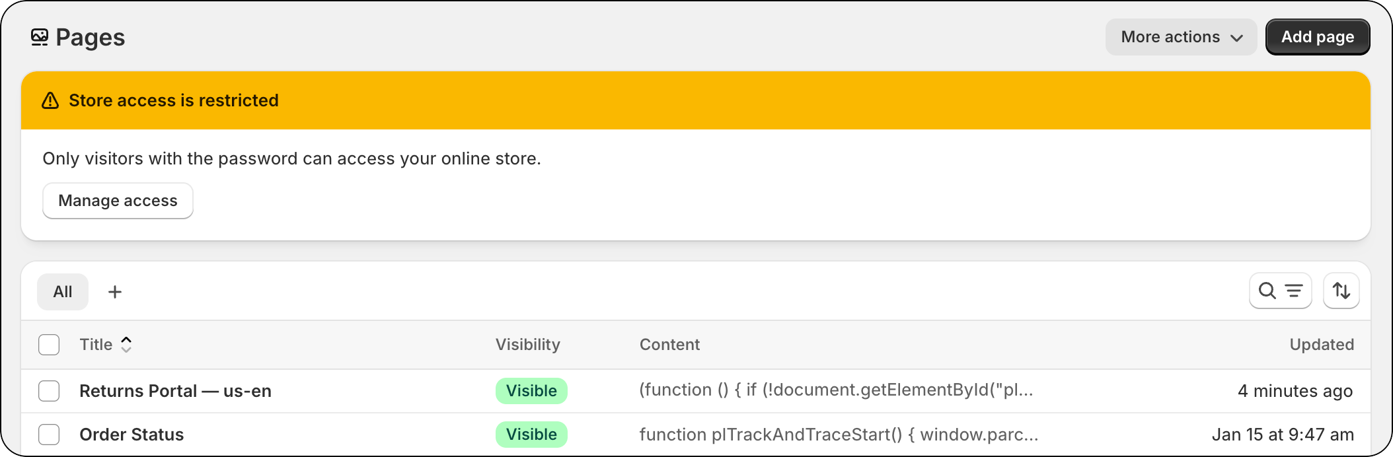Click the sort order icon
Screen dimensions: 1393x457
pos(1341,291)
